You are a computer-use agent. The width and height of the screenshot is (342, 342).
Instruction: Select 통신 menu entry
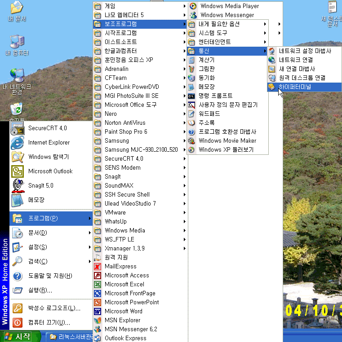(x=227, y=51)
